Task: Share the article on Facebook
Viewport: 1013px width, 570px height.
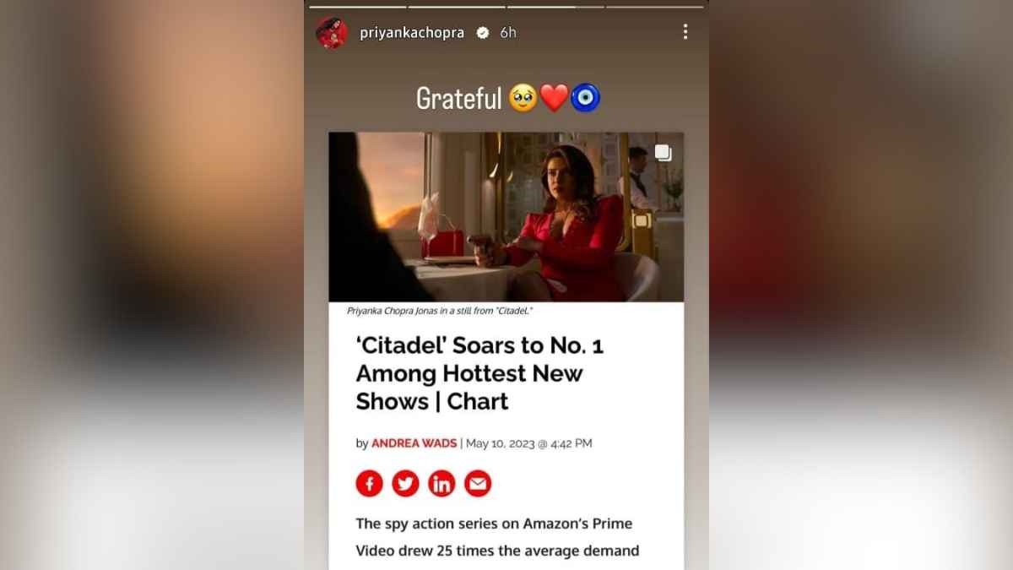Action: 369,484
